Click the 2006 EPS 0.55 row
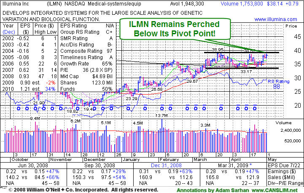 (x=30, y=64)
